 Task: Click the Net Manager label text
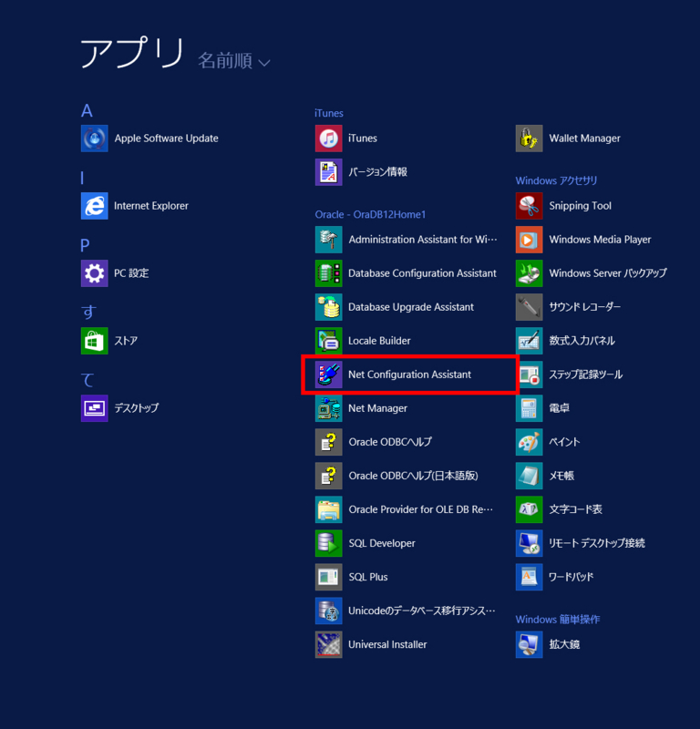(377, 408)
